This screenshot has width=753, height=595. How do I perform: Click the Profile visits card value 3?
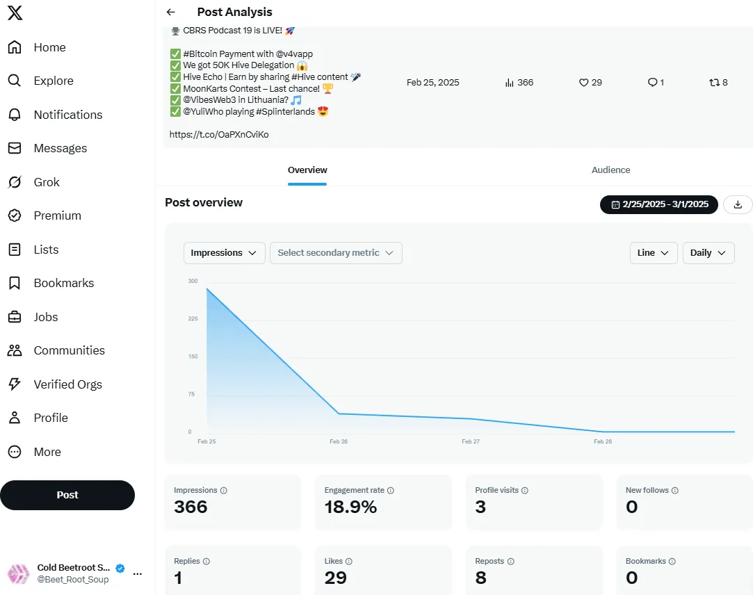(x=480, y=507)
